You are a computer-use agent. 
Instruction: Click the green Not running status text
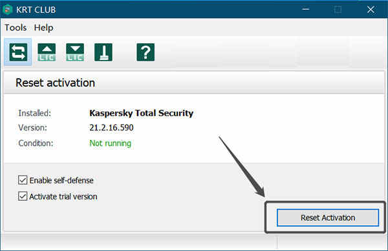click(110, 143)
